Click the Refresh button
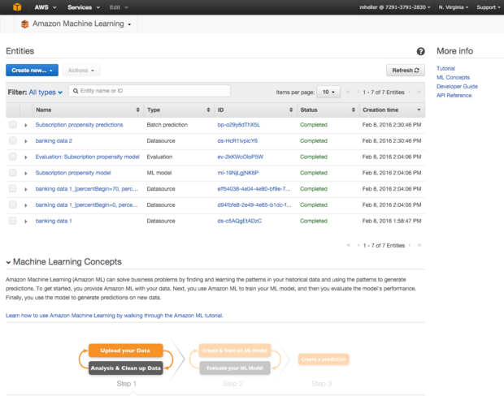The width and height of the screenshot is (504, 396). click(x=406, y=71)
